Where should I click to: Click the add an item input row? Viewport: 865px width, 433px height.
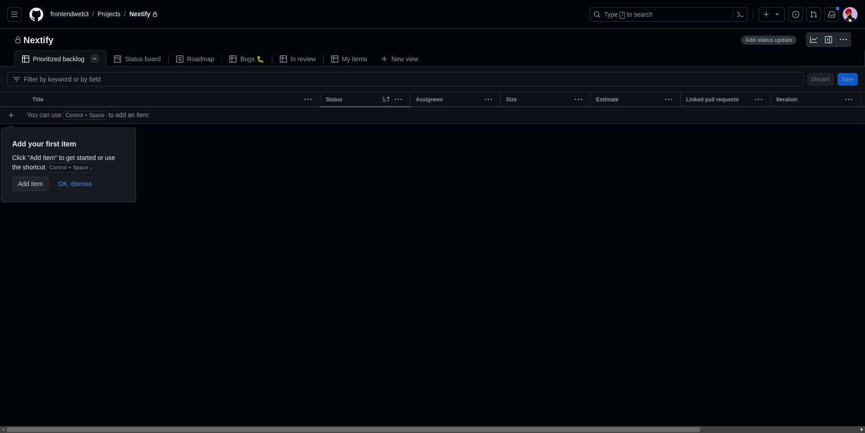(432, 115)
